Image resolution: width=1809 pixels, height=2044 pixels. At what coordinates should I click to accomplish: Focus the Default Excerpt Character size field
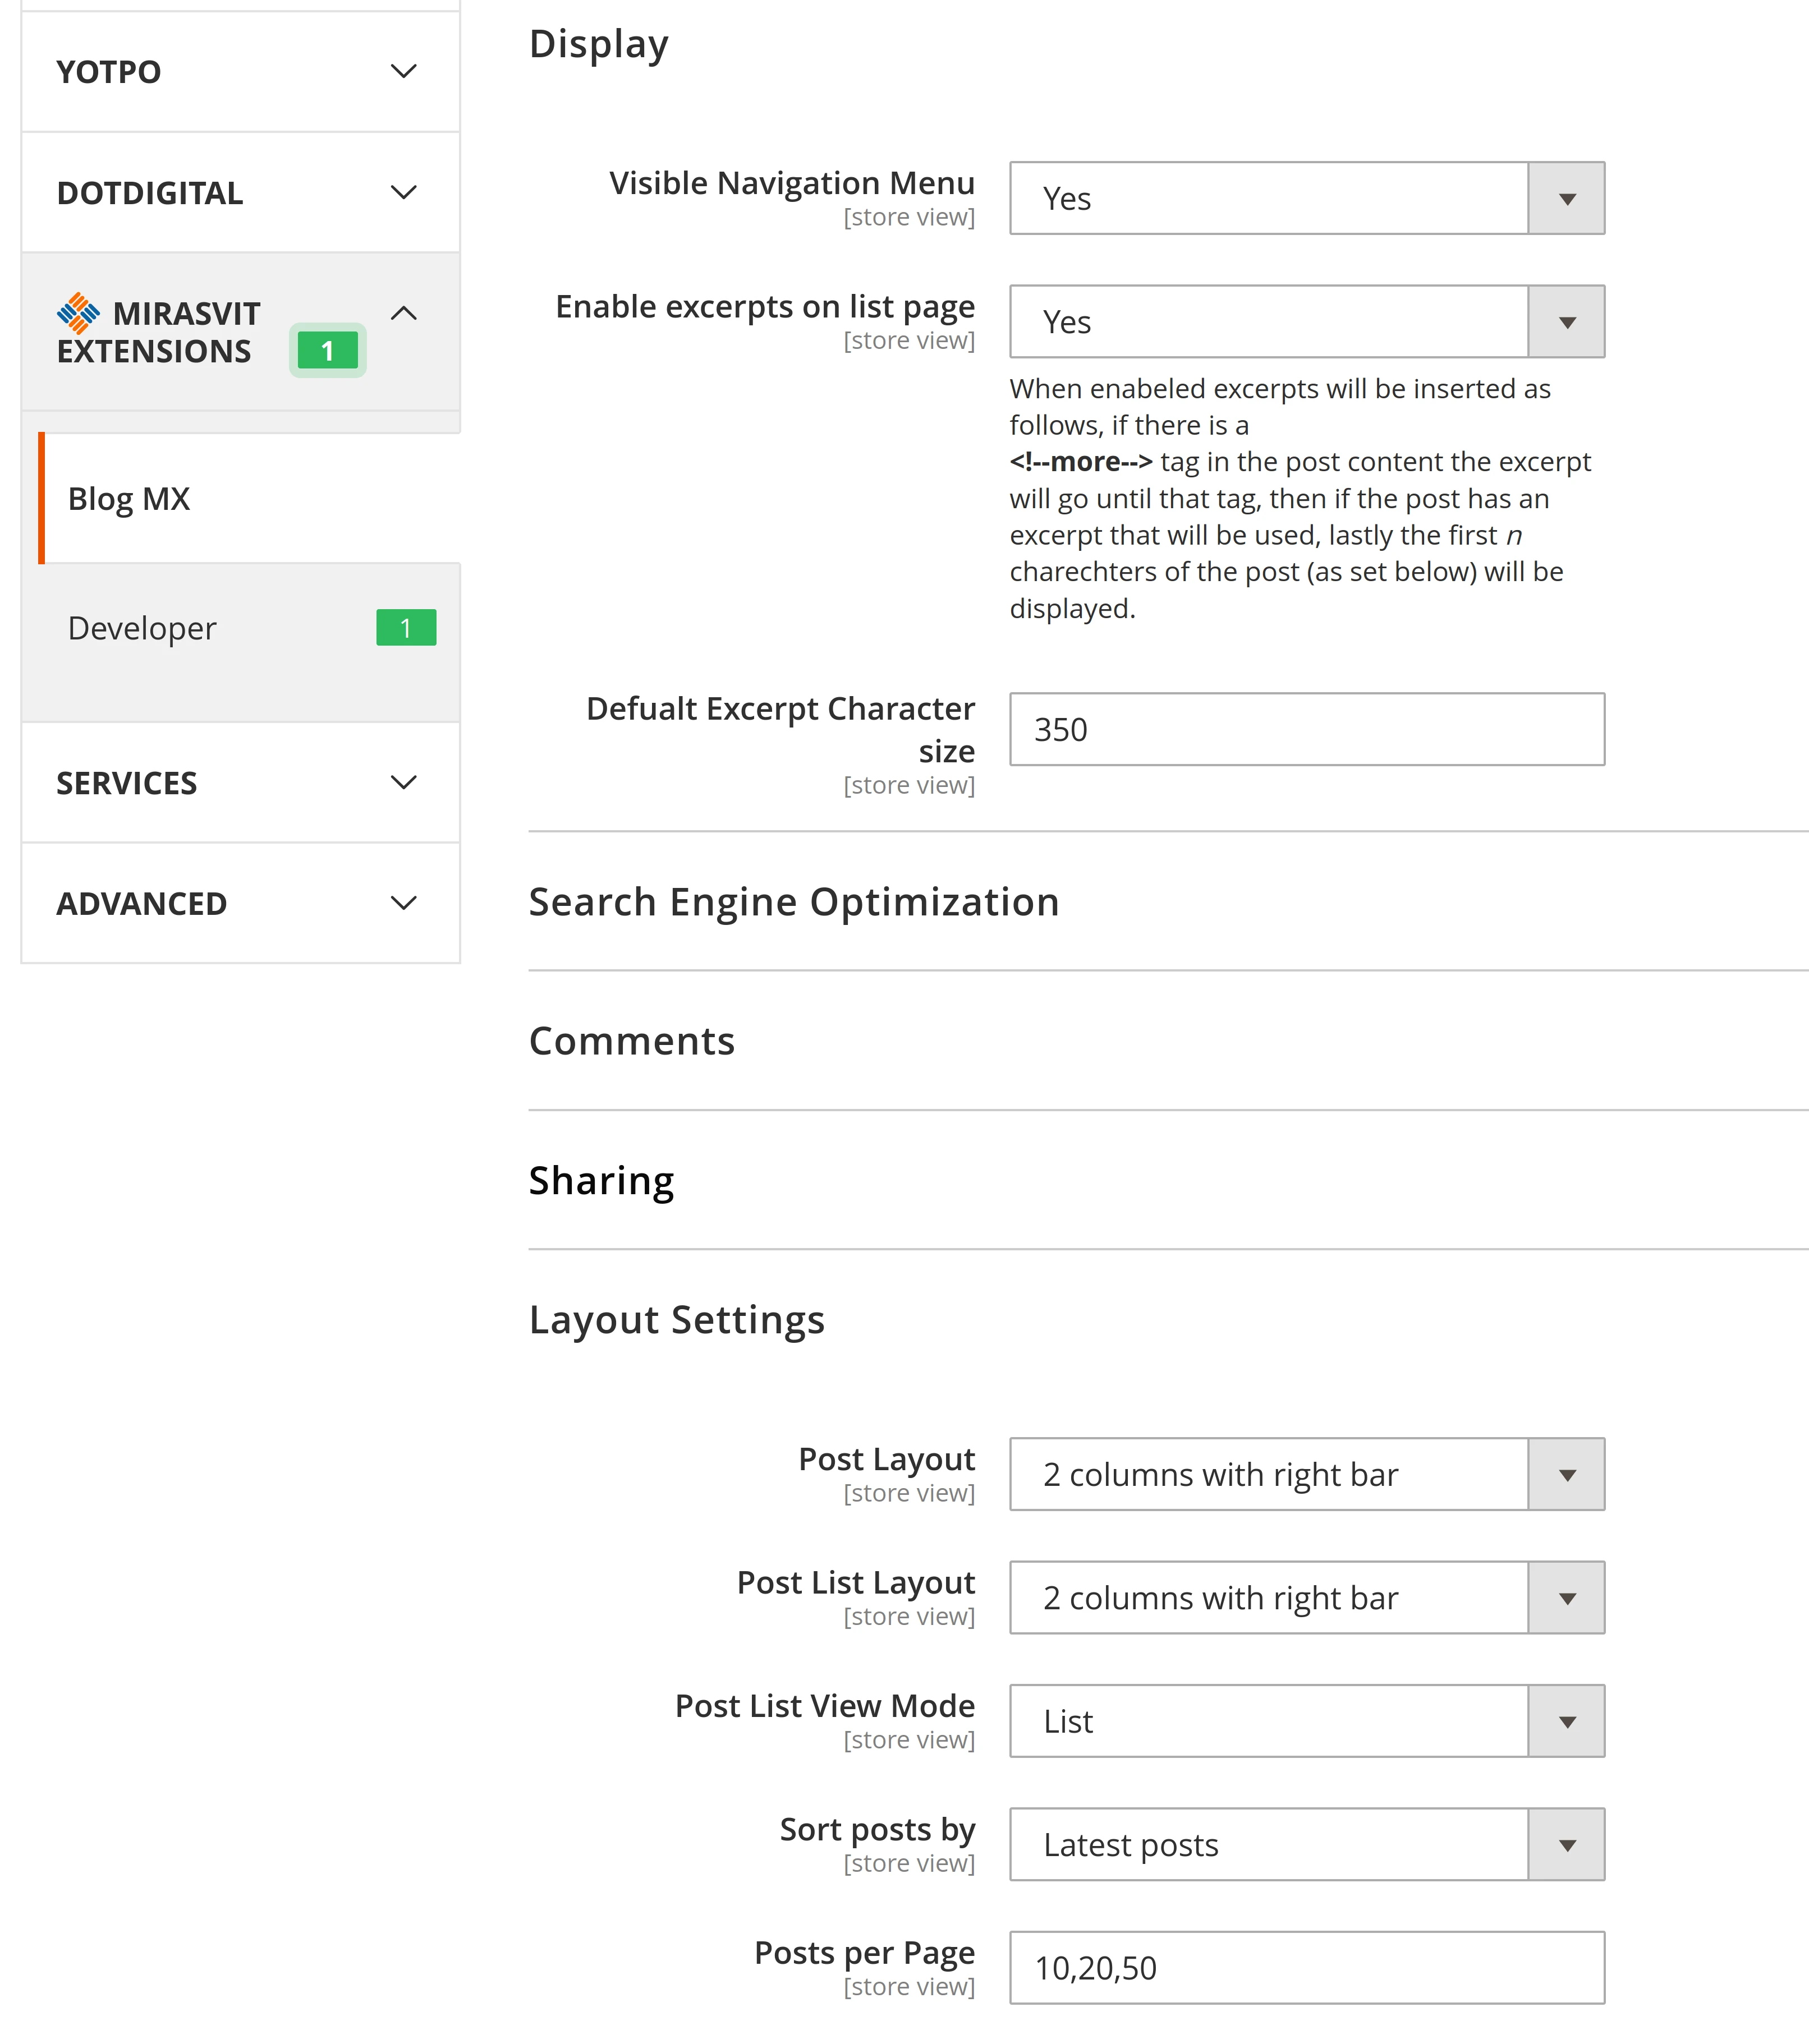[x=1307, y=729]
